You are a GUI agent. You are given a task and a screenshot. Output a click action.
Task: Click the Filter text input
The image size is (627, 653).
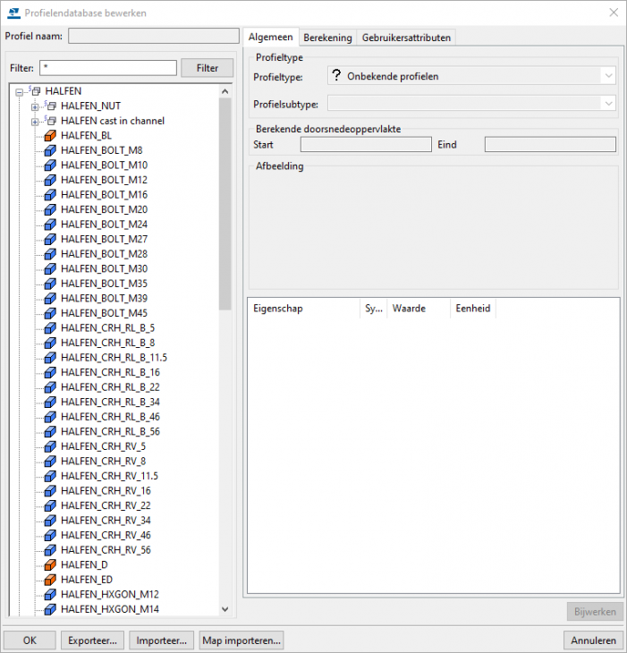tap(108, 68)
